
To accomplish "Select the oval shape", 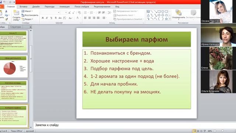I will [163, 11].
